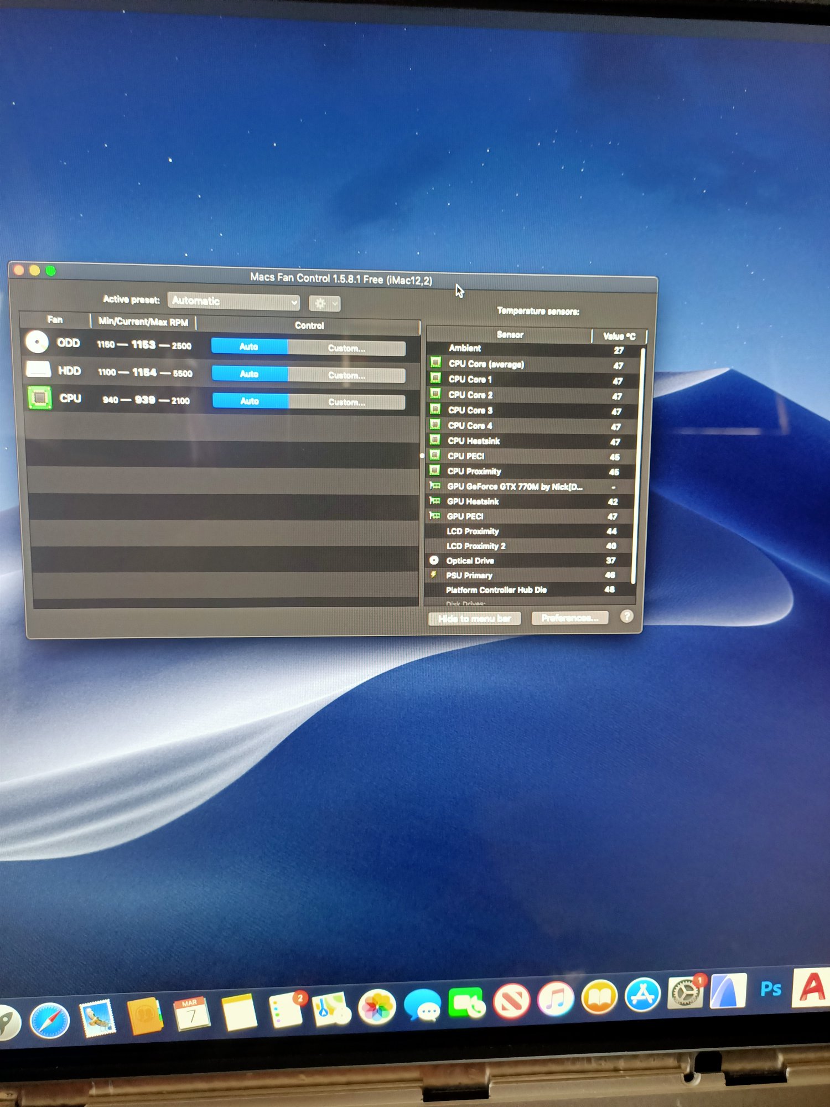Open Safari from the Dock
830x1107 pixels.
tap(50, 1020)
